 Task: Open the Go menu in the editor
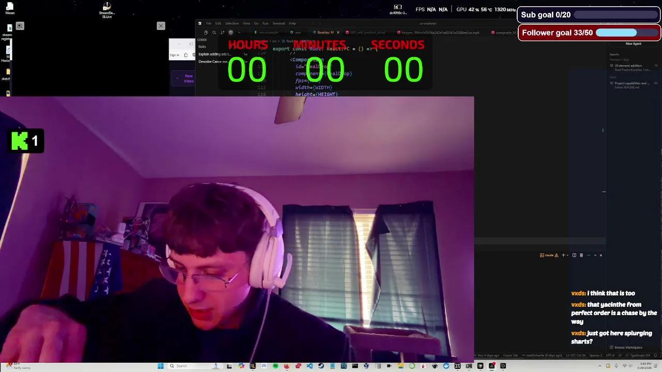256,23
